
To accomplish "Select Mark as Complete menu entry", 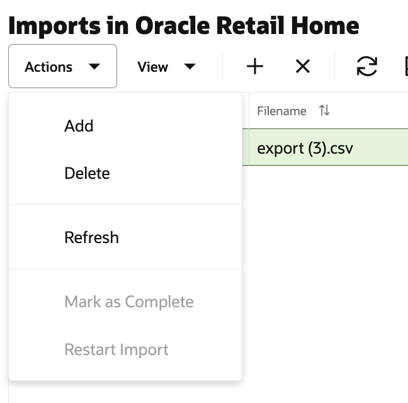I will pos(125,302).
